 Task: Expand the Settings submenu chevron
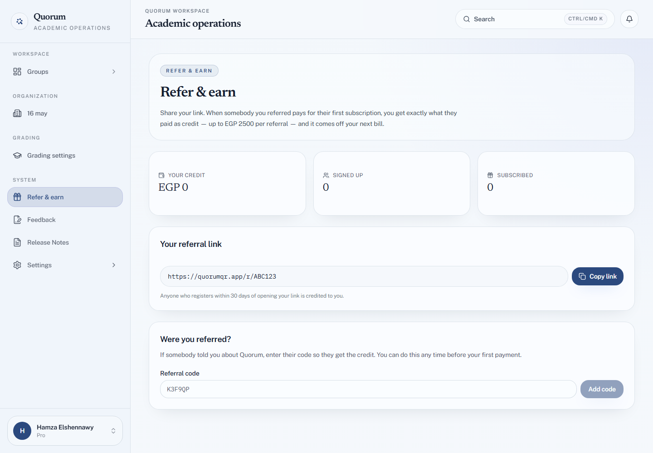point(114,265)
